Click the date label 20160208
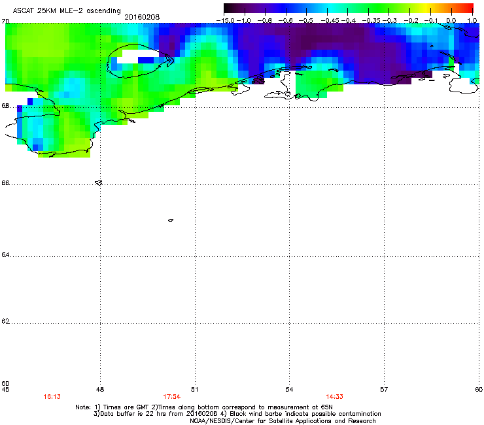The image size is (484, 425). point(142,17)
